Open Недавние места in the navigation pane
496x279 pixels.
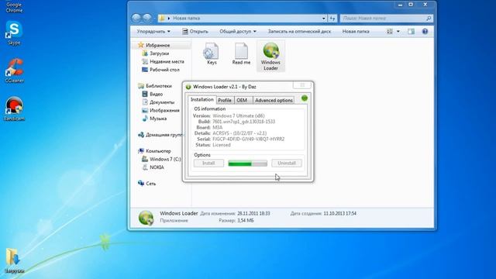pyautogui.click(x=167, y=61)
